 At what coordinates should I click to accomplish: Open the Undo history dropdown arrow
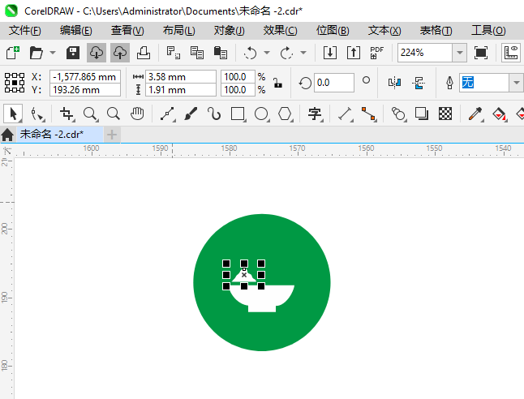267,53
